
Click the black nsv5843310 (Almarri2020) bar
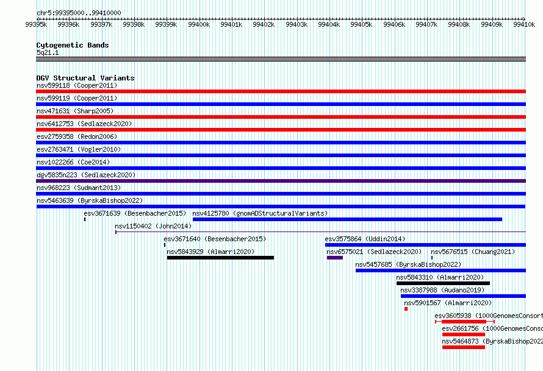(x=444, y=283)
